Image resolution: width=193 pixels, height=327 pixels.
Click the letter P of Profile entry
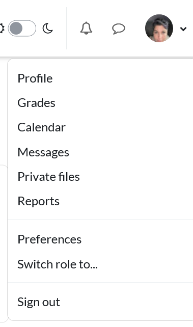[21, 78]
